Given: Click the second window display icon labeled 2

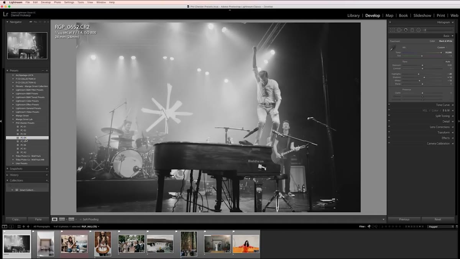Looking at the screenshot, I should click(x=11, y=226).
